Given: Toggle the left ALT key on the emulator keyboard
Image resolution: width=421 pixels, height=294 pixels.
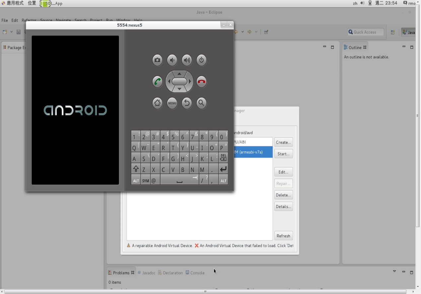Looking at the screenshot, I should point(136,180).
